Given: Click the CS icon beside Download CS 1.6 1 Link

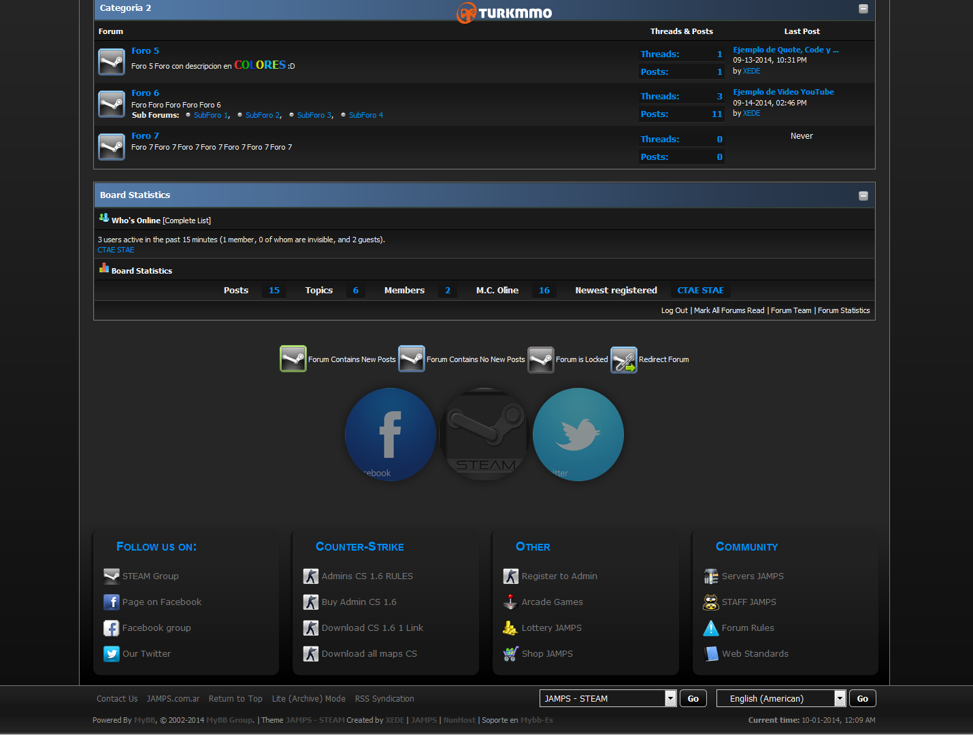Looking at the screenshot, I should click(311, 628).
